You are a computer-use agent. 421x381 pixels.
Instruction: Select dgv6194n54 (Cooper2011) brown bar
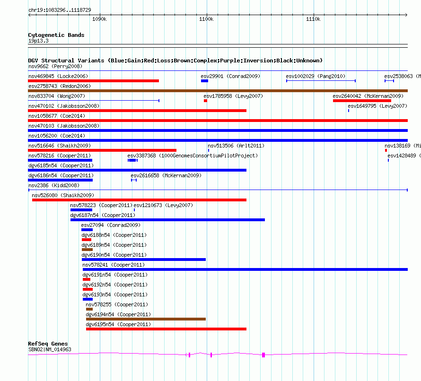[146, 319]
